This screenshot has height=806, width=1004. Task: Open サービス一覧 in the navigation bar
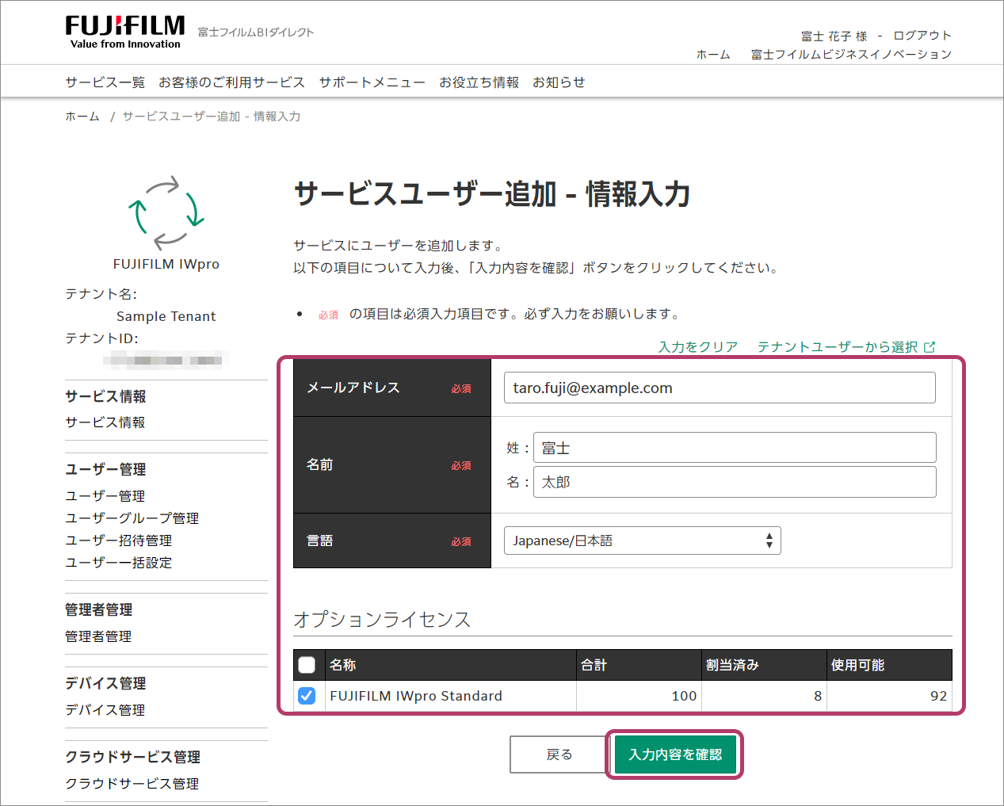click(x=105, y=82)
